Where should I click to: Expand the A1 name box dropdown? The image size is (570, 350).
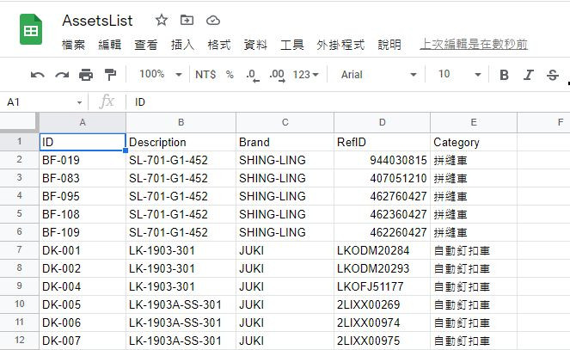79,102
